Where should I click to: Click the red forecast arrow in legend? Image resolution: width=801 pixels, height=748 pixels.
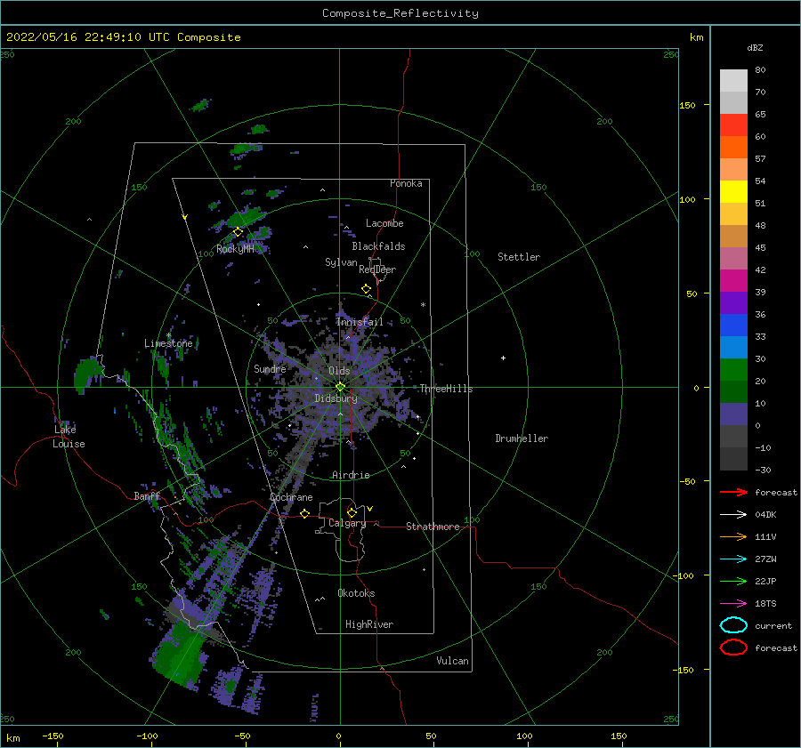[x=733, y=492]
